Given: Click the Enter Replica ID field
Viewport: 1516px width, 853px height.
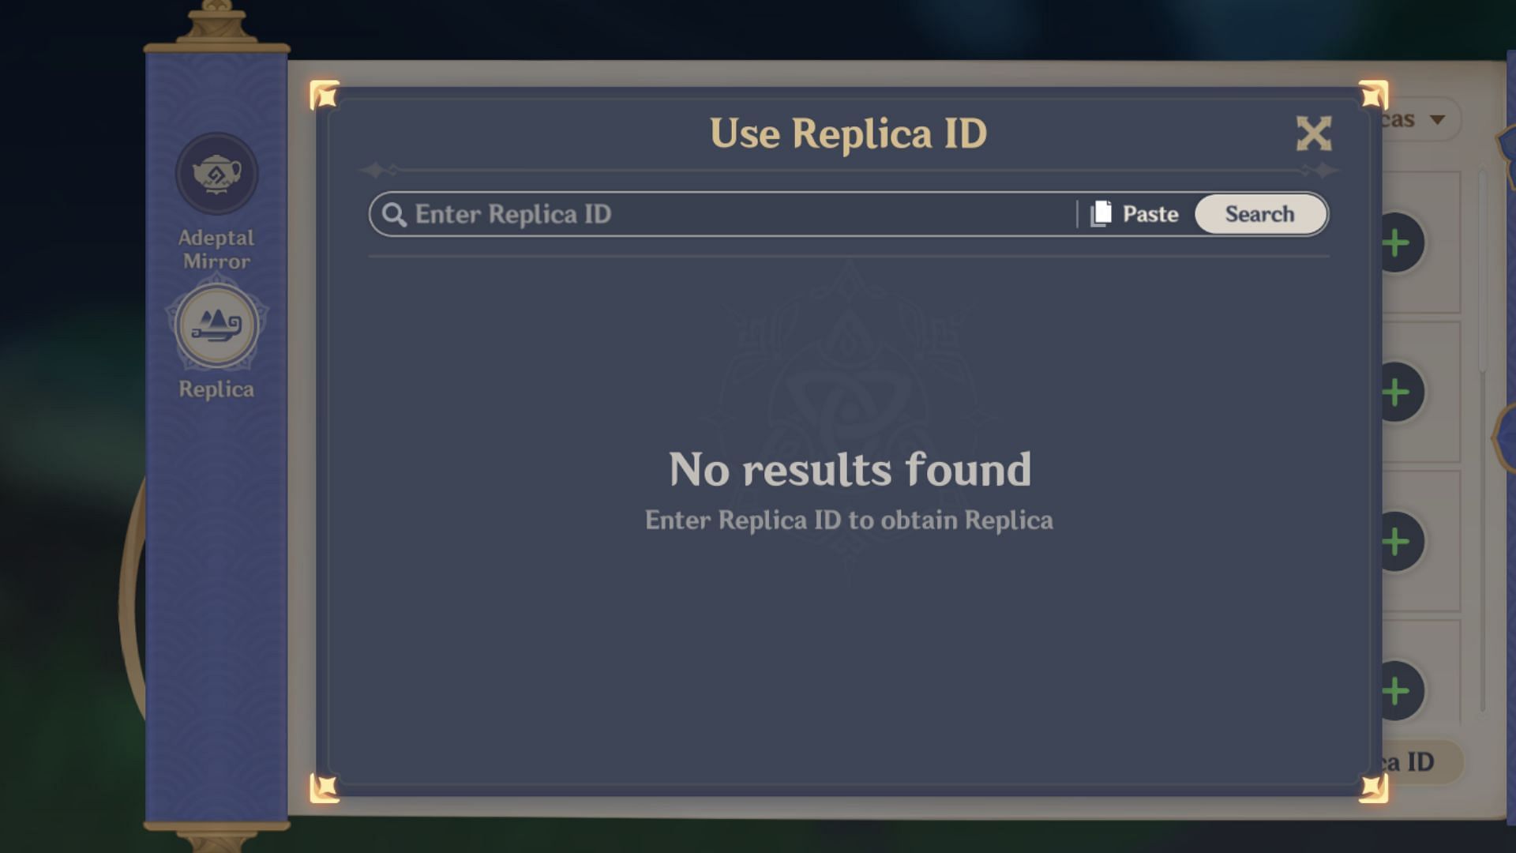Looking at the screenshot, I should (x=728, y=213).
